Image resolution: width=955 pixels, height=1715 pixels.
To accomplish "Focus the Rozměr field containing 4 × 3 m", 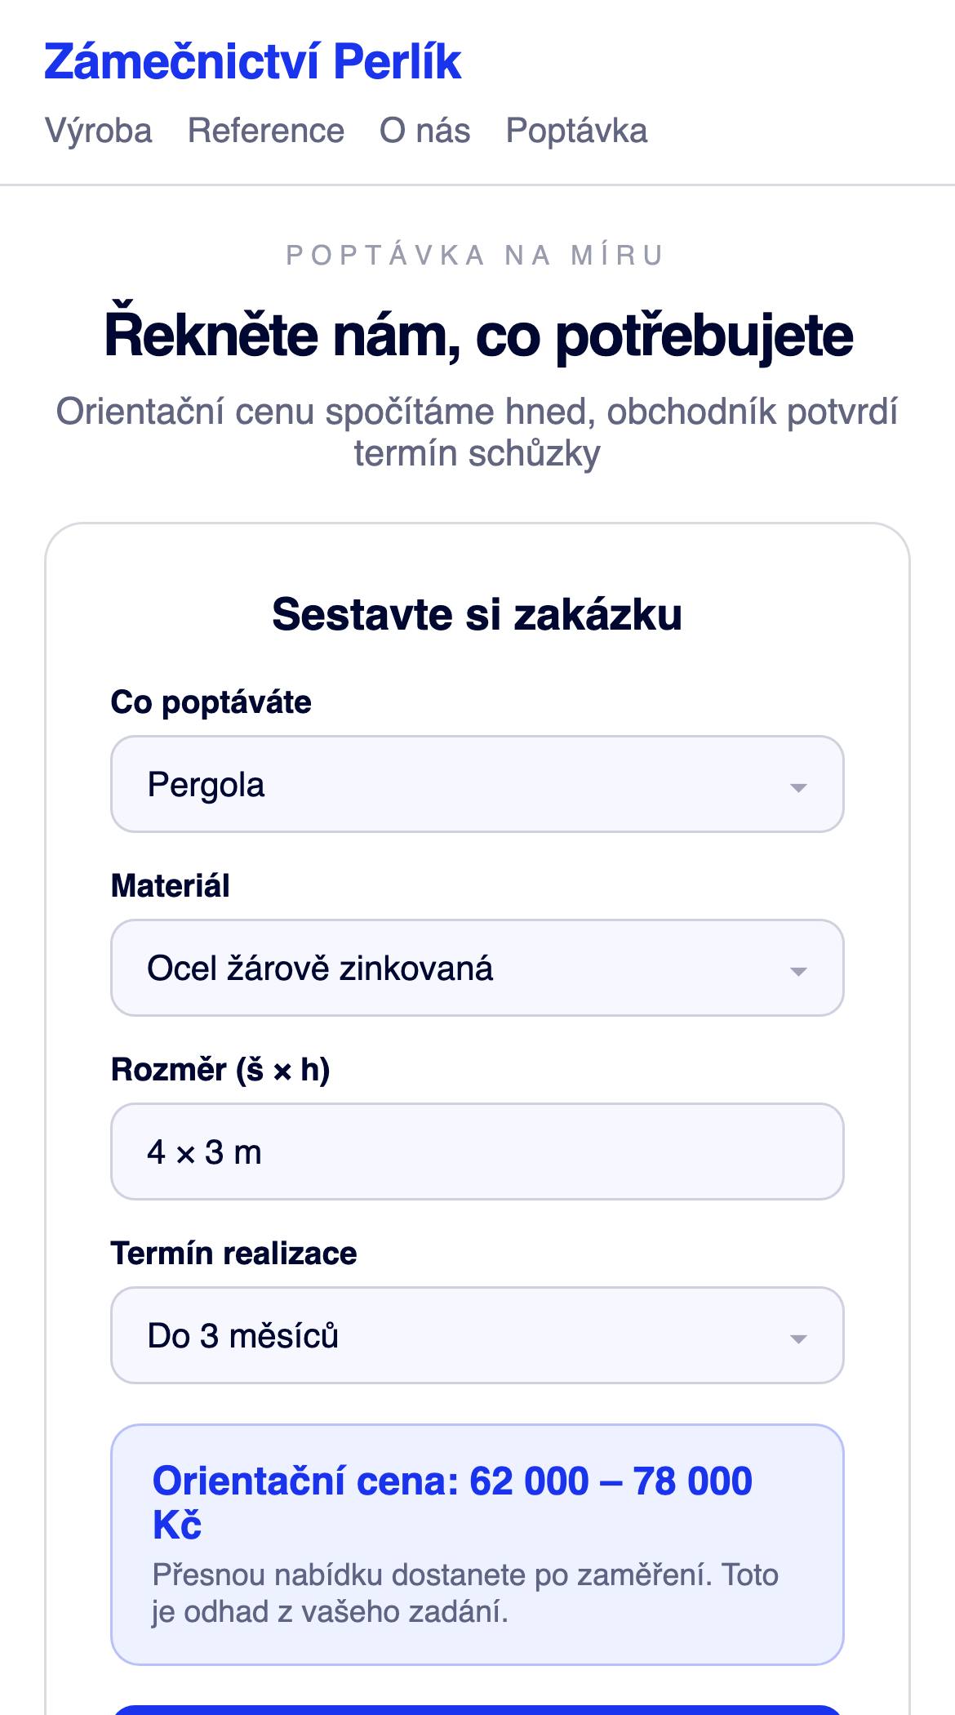I will pos(477,1151).
